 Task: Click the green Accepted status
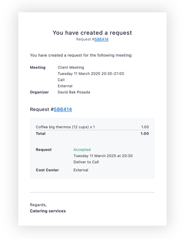tap(82, 150)
